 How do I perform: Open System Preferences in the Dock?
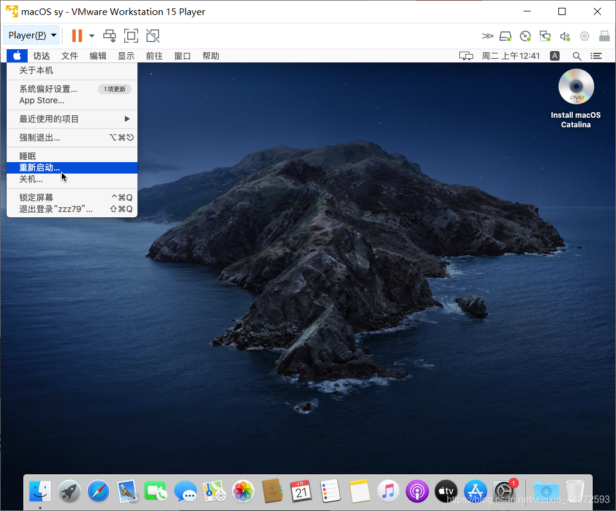[504, 491]
